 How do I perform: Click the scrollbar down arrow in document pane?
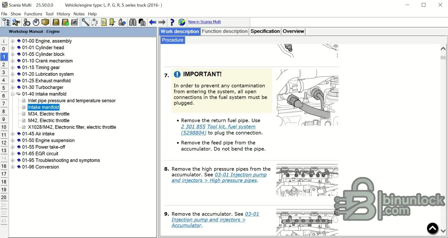click(x=443, y=231)
